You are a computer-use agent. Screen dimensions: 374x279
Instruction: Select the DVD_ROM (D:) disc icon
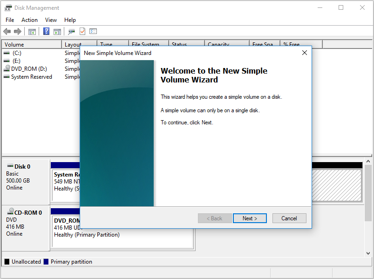[7, 68]
